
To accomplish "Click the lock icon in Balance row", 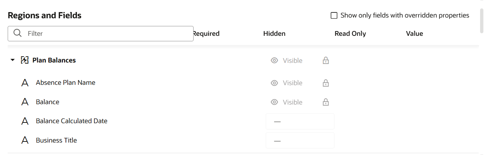I will pos(326,102).
